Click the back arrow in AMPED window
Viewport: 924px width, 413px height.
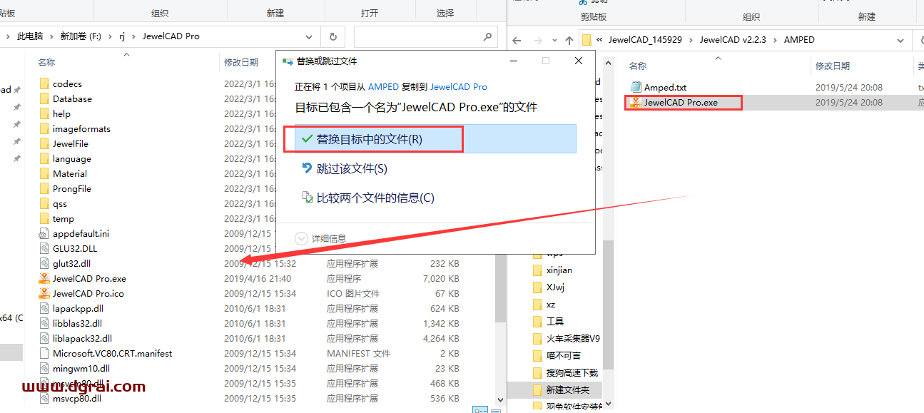(x=517, y=40)
